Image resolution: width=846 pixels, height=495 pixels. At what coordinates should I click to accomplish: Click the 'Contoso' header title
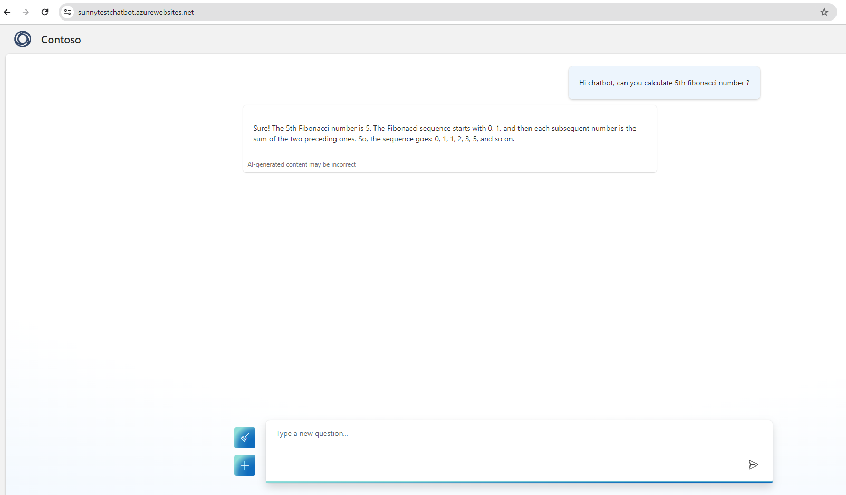point(61,39)
